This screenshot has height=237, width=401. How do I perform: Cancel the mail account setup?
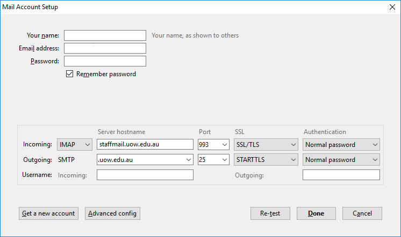pos(362,213)
